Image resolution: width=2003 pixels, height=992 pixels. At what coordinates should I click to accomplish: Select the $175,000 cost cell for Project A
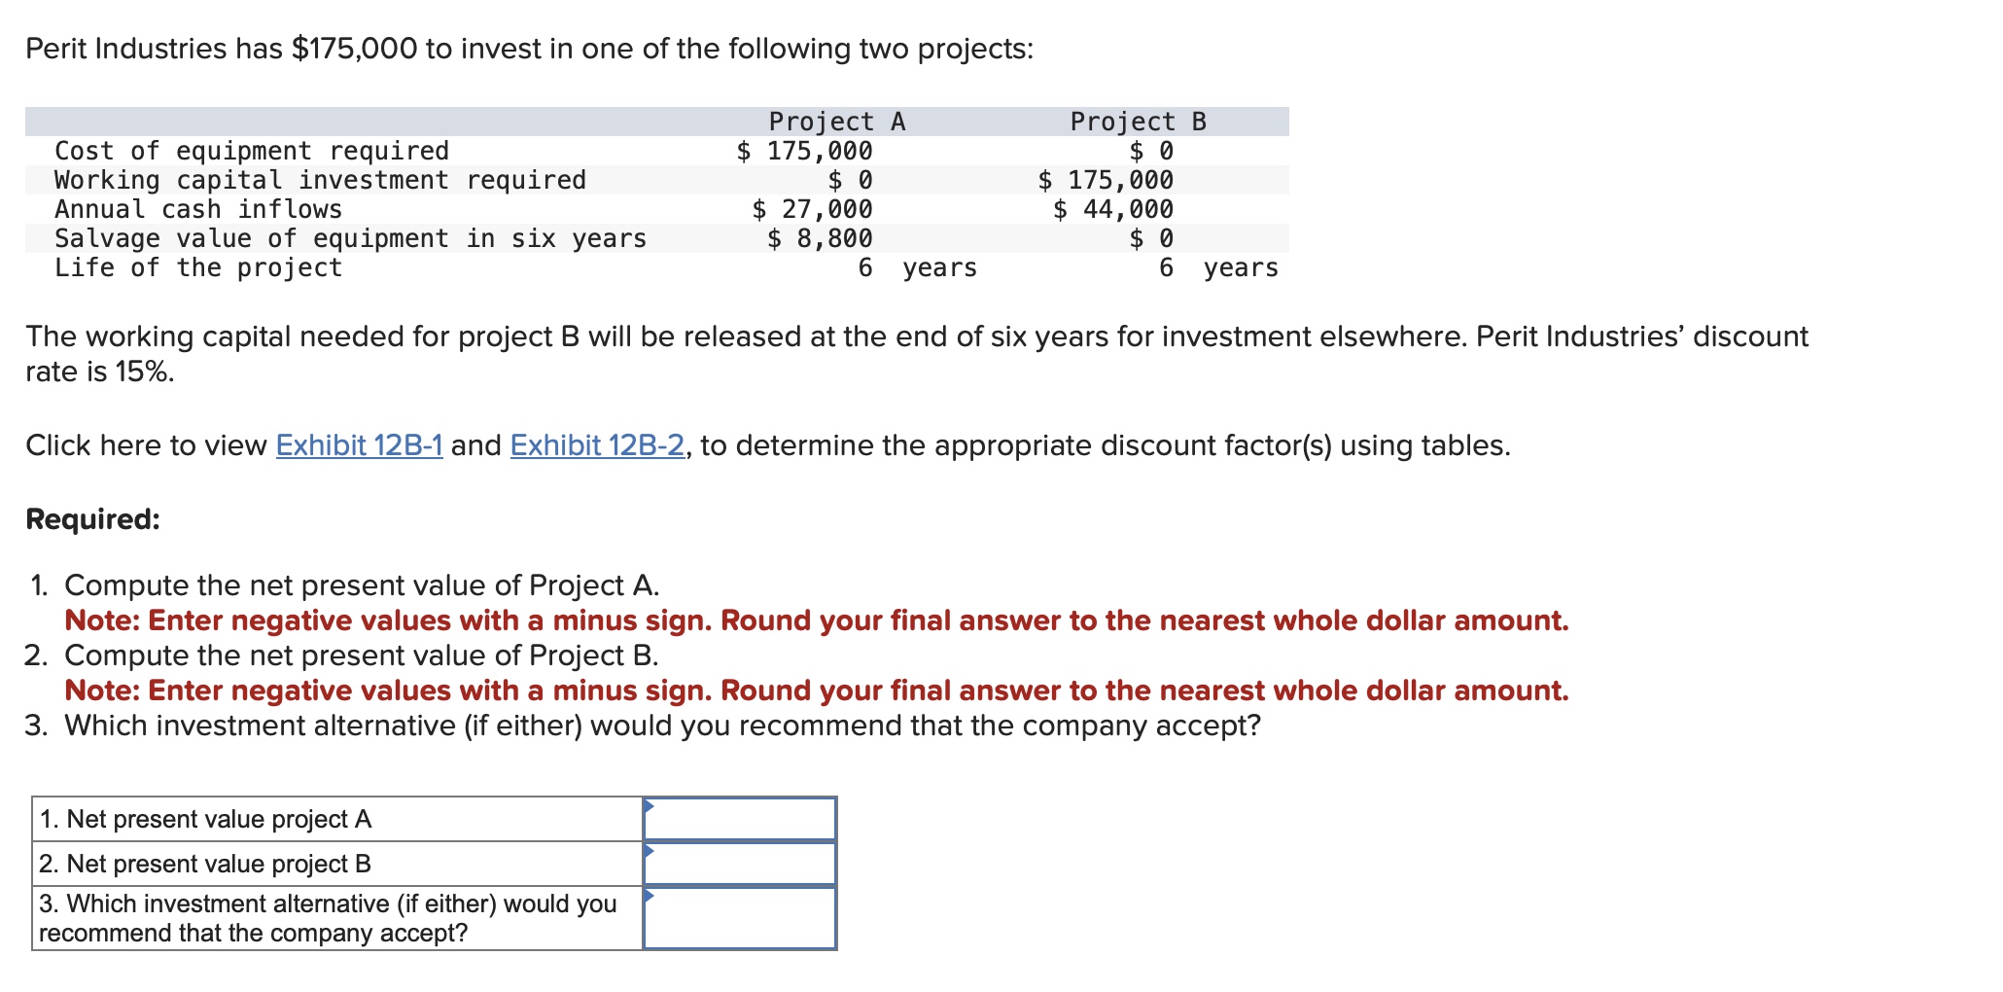click(805, 150)
